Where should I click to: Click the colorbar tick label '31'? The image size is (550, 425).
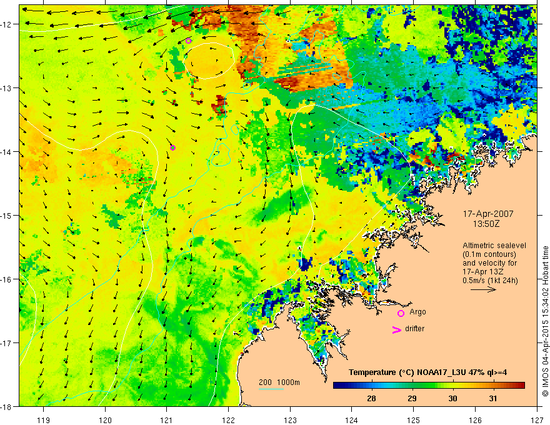coord(493,398)
